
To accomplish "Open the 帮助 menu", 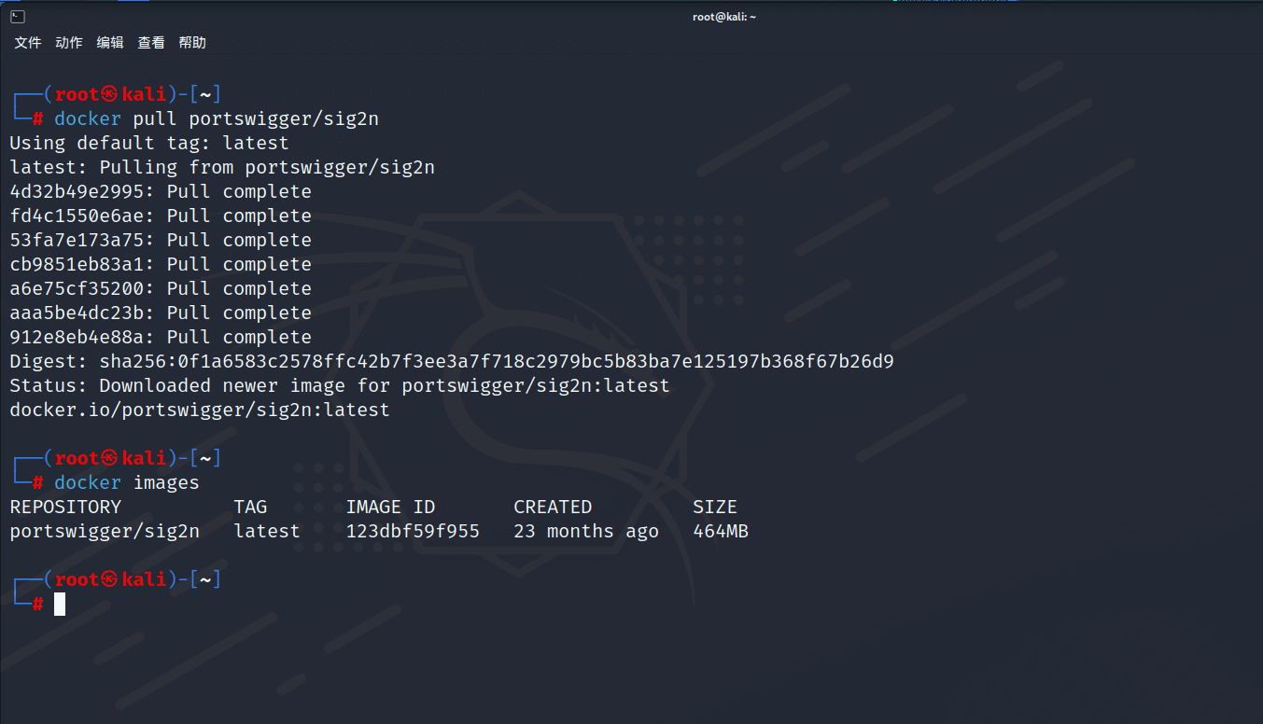I will (x=192, y=43).
